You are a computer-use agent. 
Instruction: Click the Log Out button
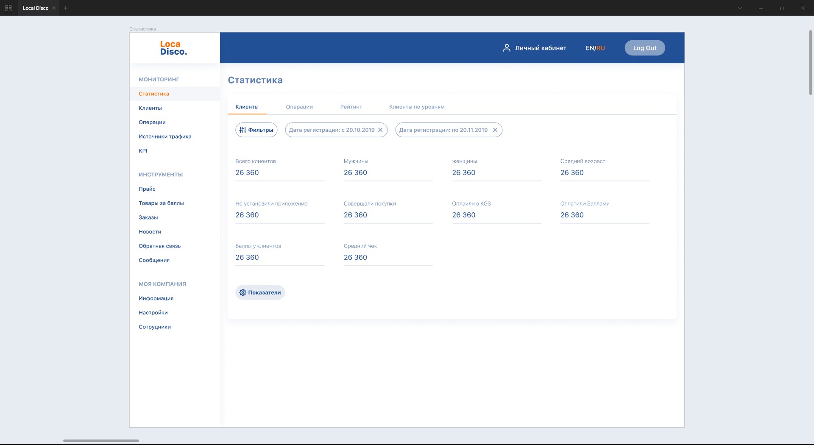[644, 48]
